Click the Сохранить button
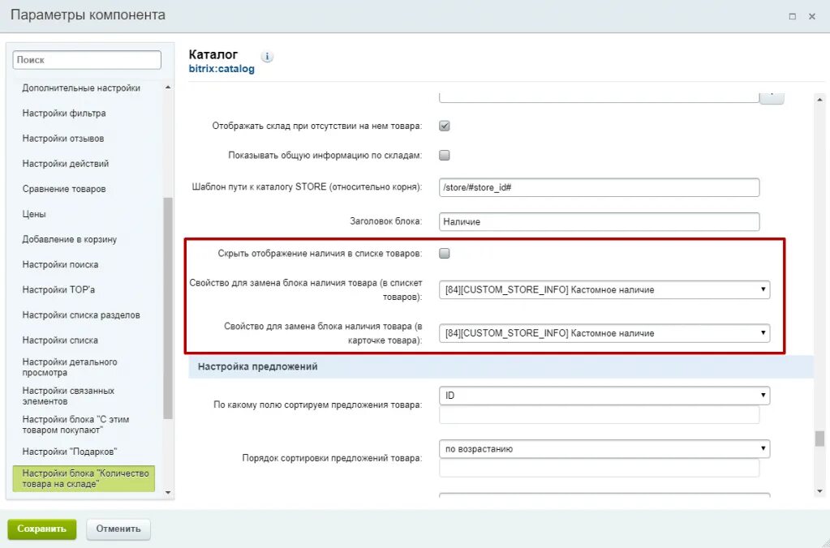 coord(42,529)
